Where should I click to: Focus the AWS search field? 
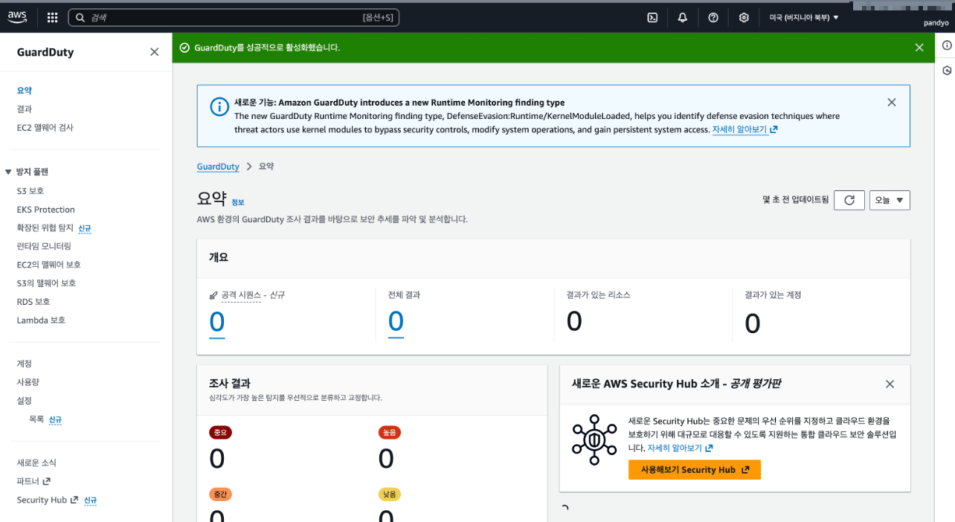[x=234, y=17]
